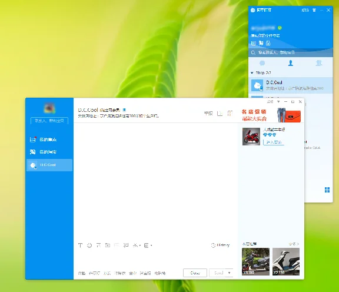The image size is (339, 292).
Task: Click the green online status indicator
Action: (280, 28)
